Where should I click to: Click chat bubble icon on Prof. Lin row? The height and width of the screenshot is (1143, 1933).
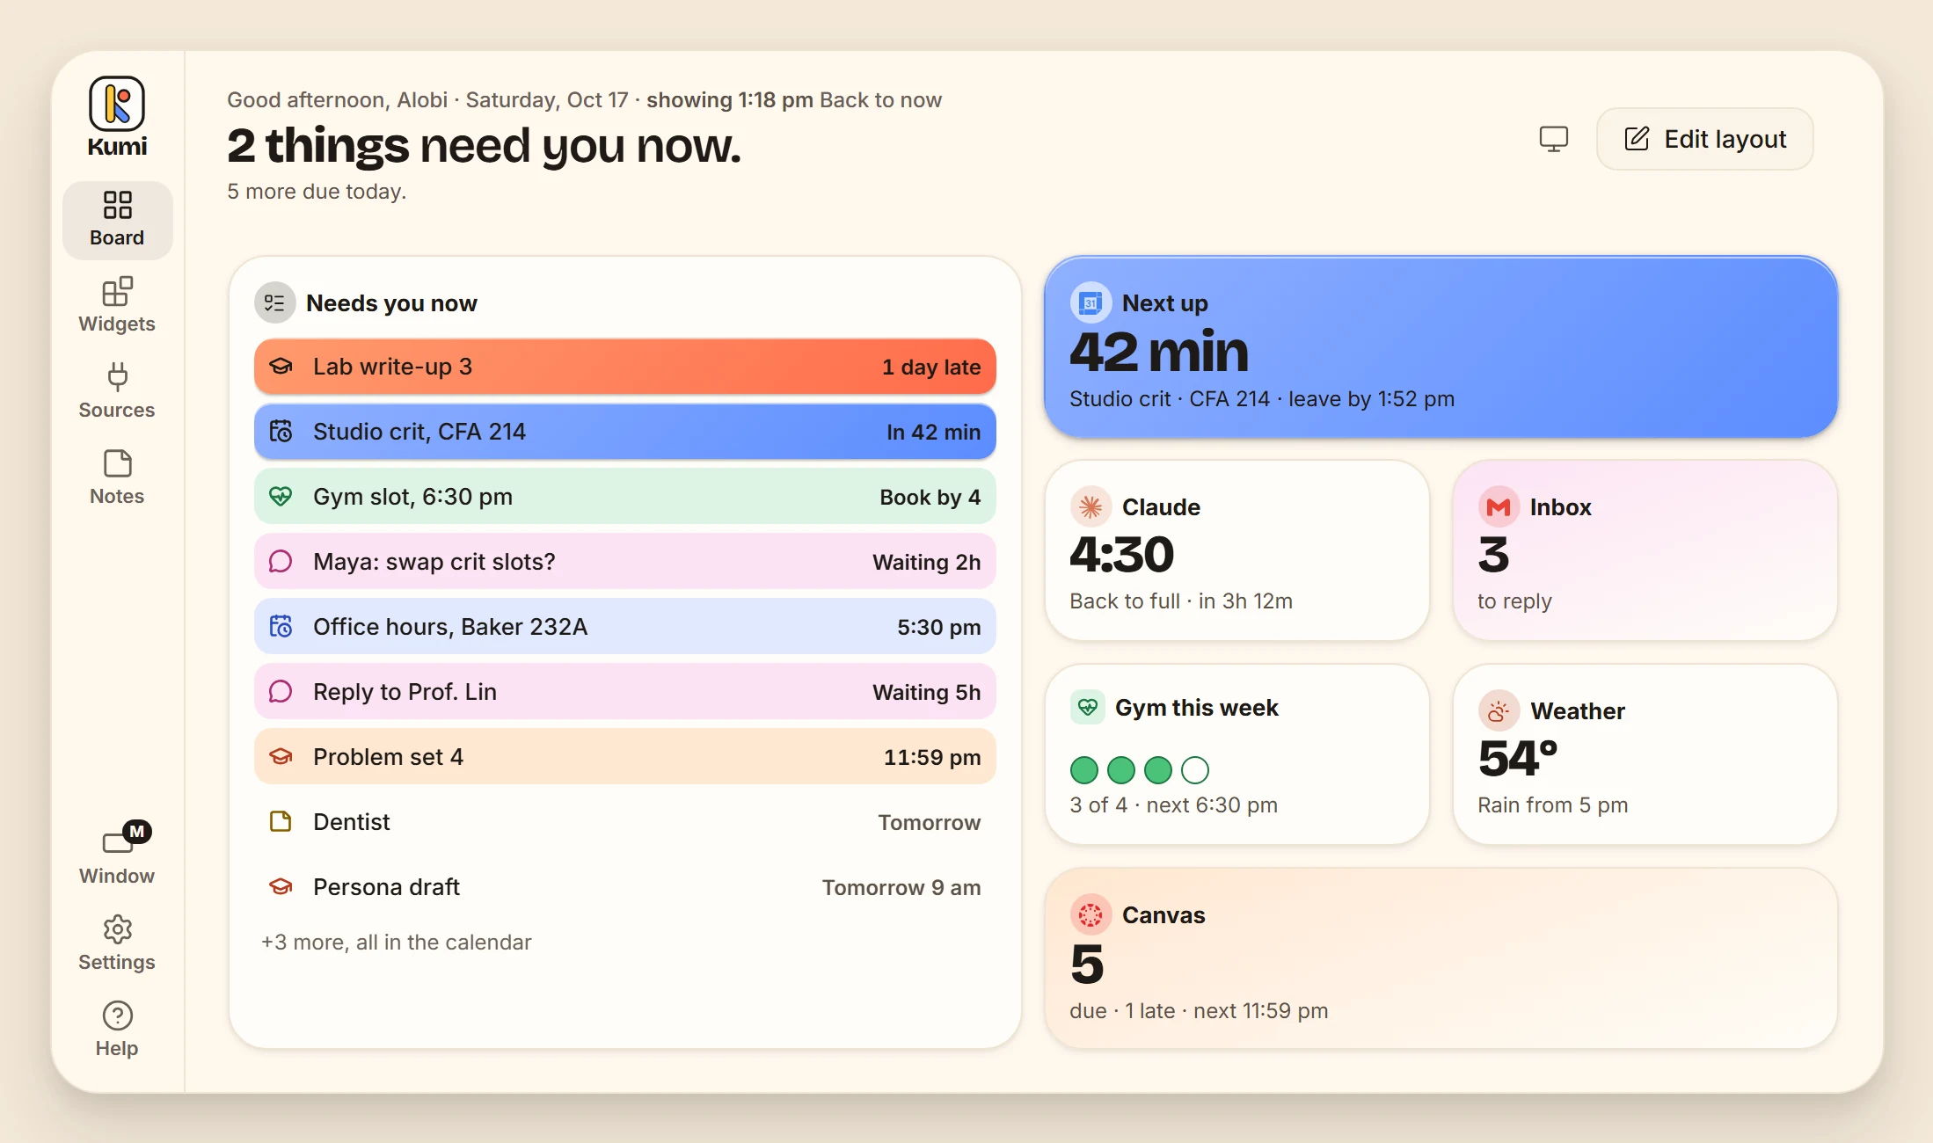pos(281,692)
